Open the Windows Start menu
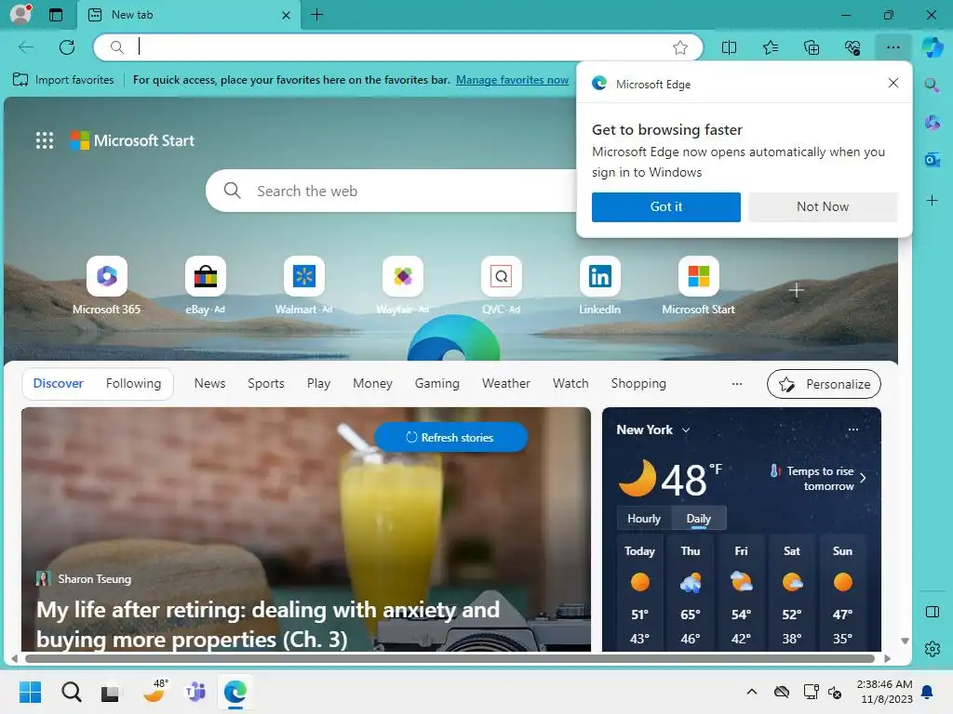 tap(30, 692)
